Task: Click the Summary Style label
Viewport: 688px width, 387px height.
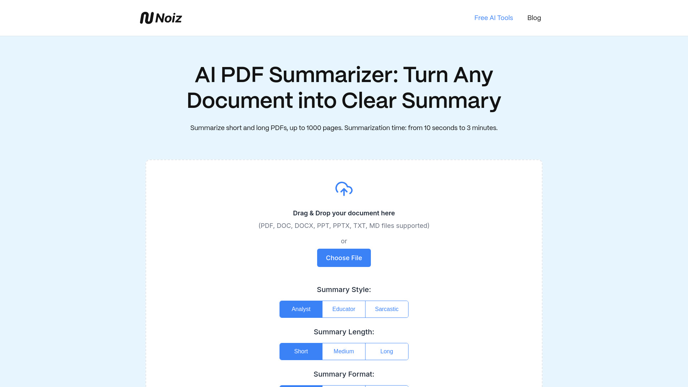Action: [x=344, y=289]
